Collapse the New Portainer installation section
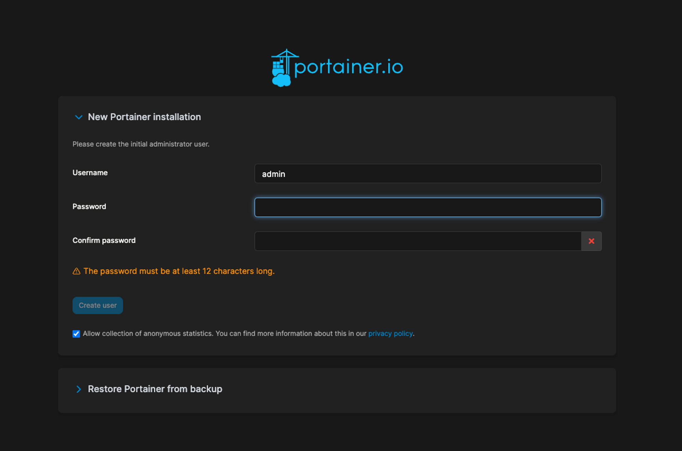The height and width of the screenshot is (451, 682). pos(78,117)
